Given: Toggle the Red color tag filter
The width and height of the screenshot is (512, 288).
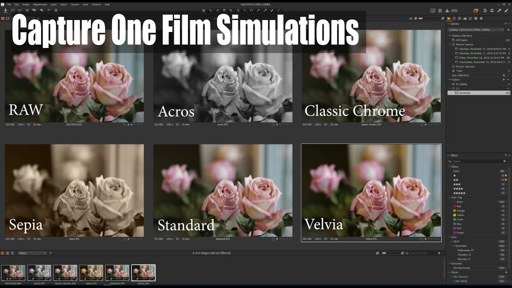Looking at the screenshot, I should (506, 206).
